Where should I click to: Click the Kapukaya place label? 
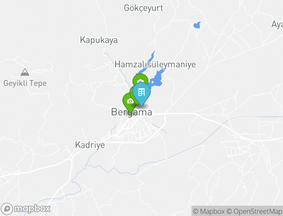(99, 40)
